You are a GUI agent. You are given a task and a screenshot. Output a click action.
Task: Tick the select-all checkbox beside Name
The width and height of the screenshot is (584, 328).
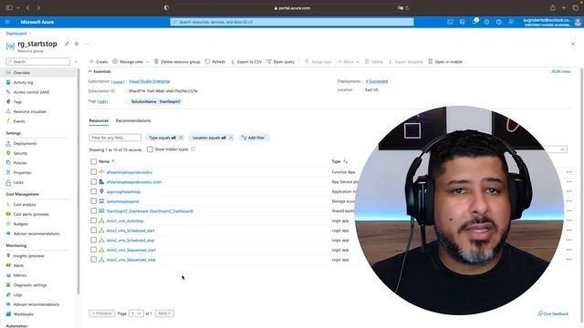coord(93,161)
